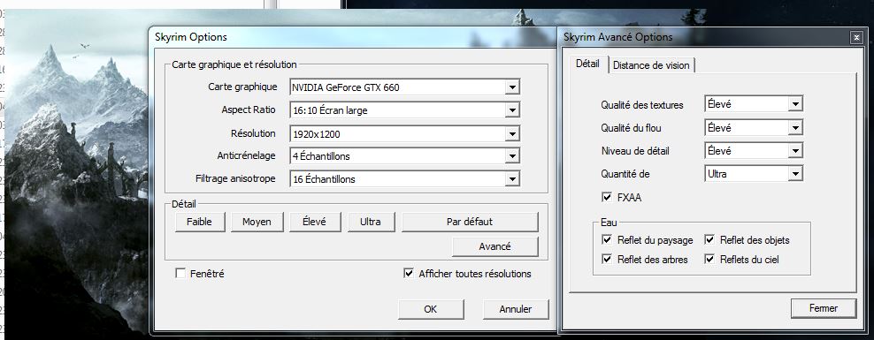Confirm Skyrim Options with OK
This screenshot has height=340, width=874.
(431, 309)
